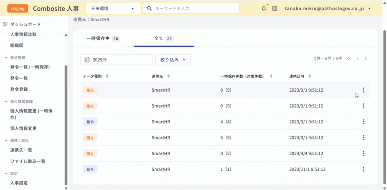Screen dimensions: 387x190
Task: Click the Combosite 人事 app title
Action: pyautogui.click(x=56, y=9)
